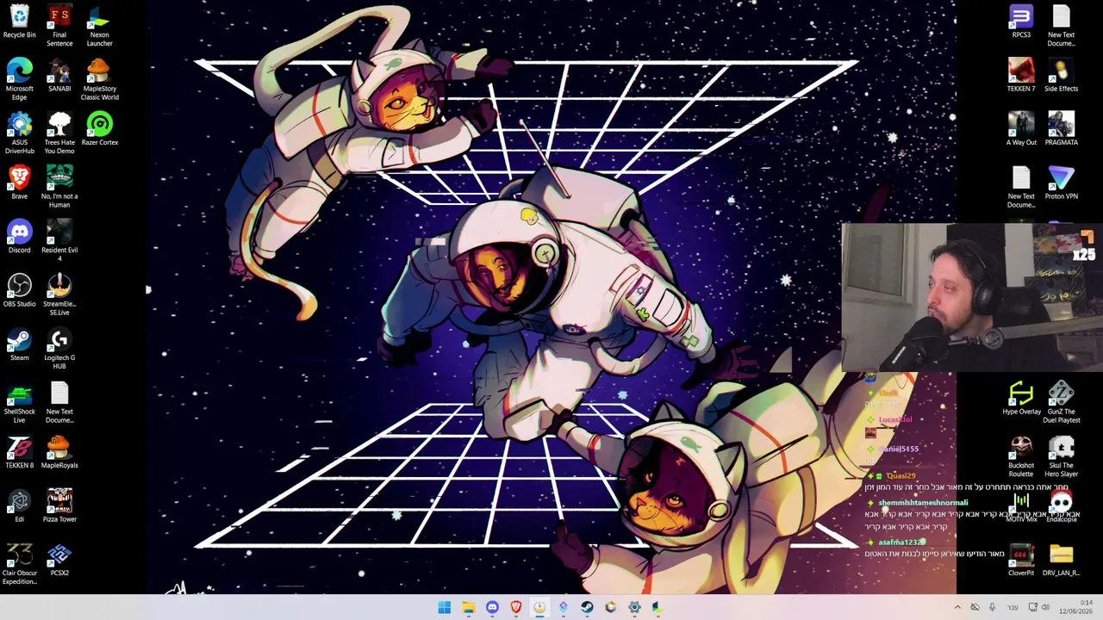The width and height of the screenshot is (1103, 620).
Task: Select the TEKKEN 7 desktop shortcut
Action: click(x=1021, y=76)
